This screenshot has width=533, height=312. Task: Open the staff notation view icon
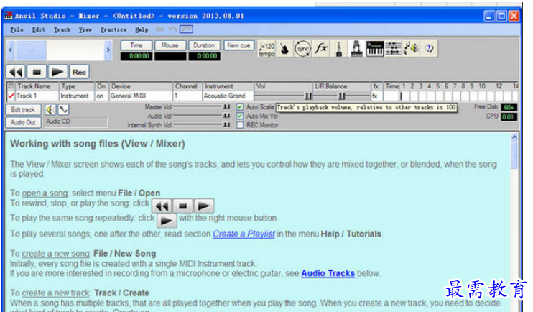point(392,49)
